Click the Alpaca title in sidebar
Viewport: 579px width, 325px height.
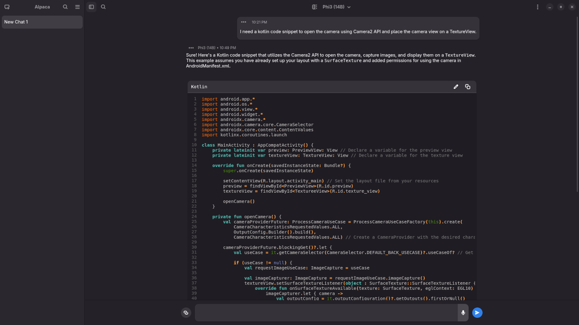coord(43,7)
